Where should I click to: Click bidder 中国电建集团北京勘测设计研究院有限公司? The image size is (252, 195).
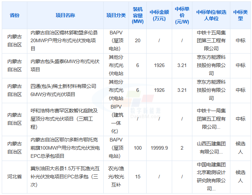point(211,177)
